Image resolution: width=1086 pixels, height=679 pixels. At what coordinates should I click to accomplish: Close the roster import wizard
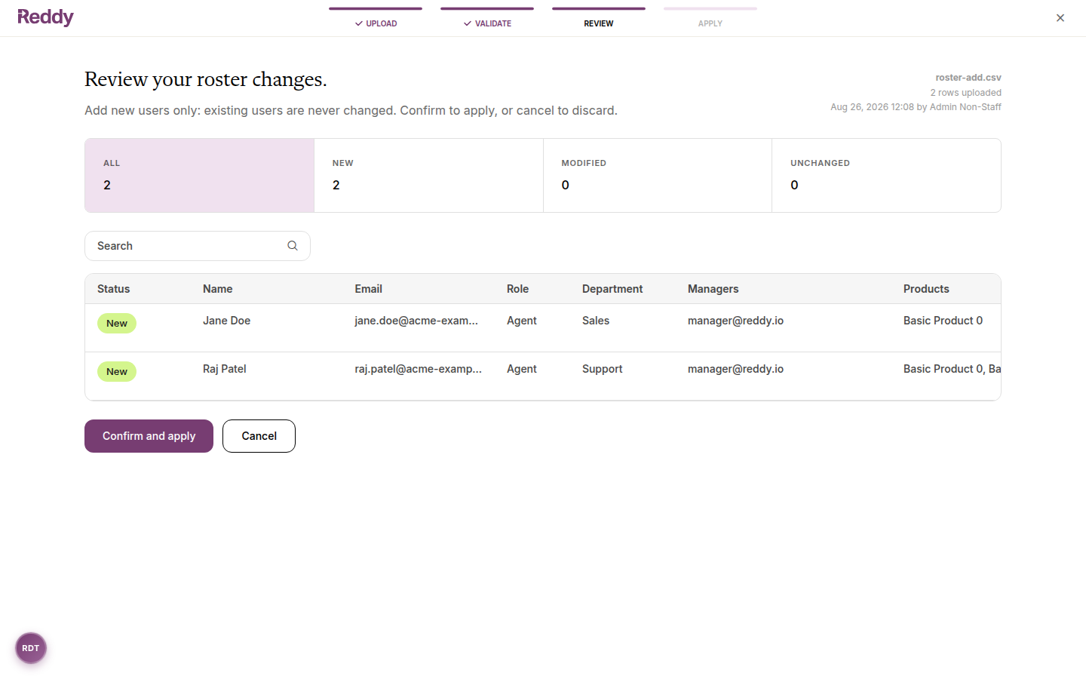(1060, 18)
